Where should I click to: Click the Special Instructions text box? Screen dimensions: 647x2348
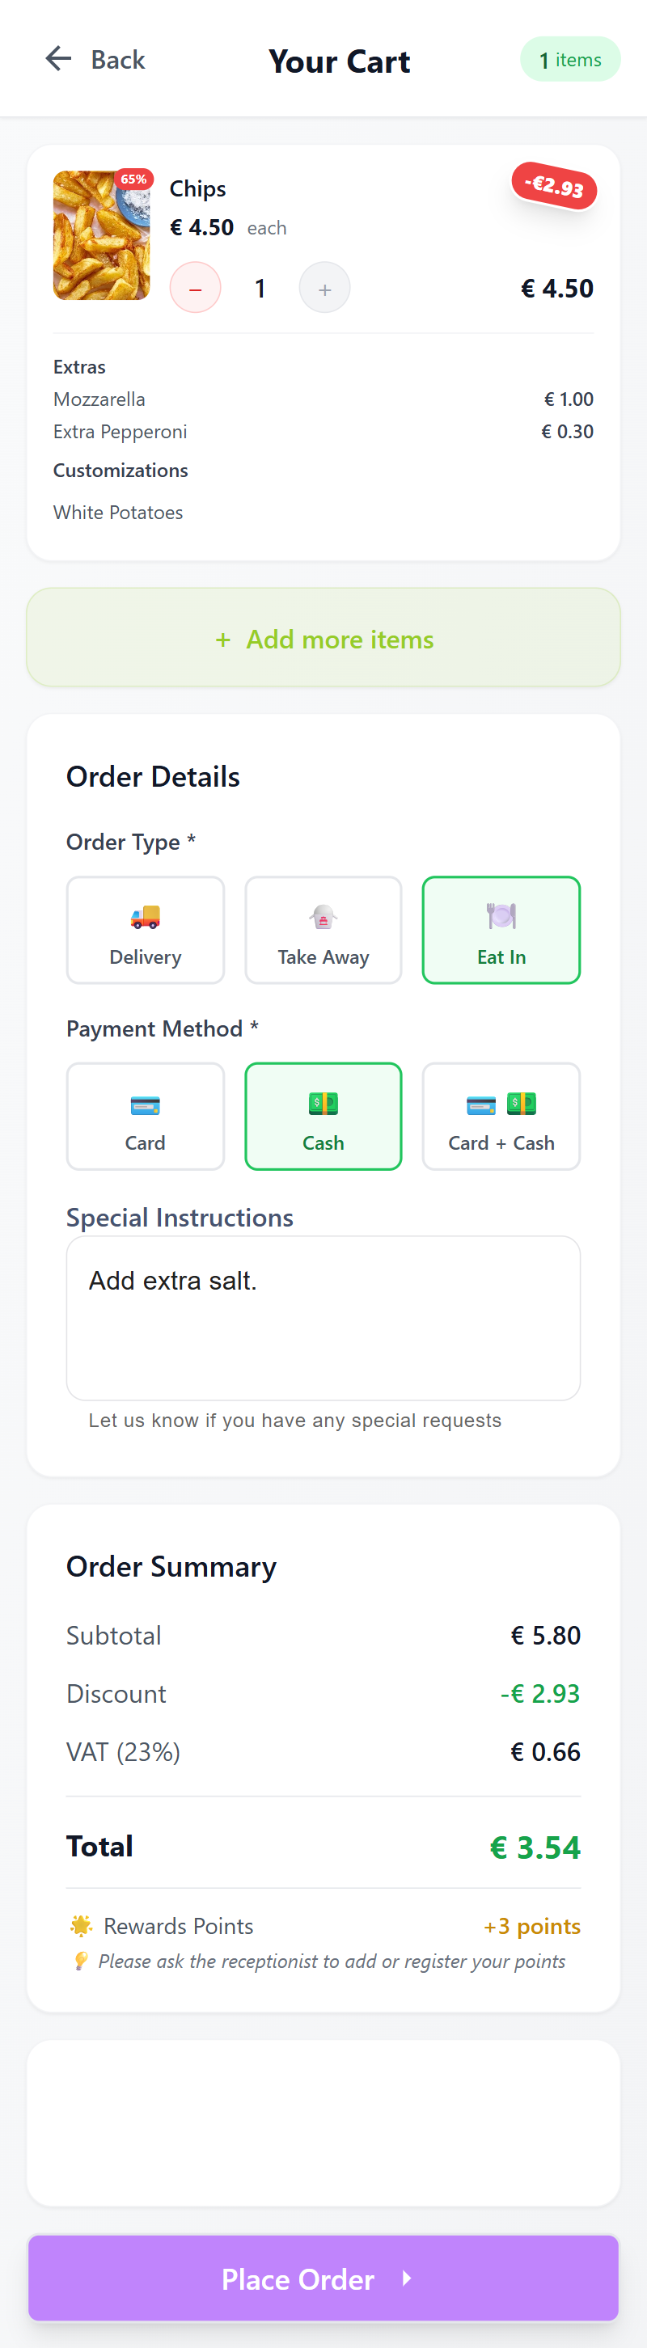(323, 1317)
